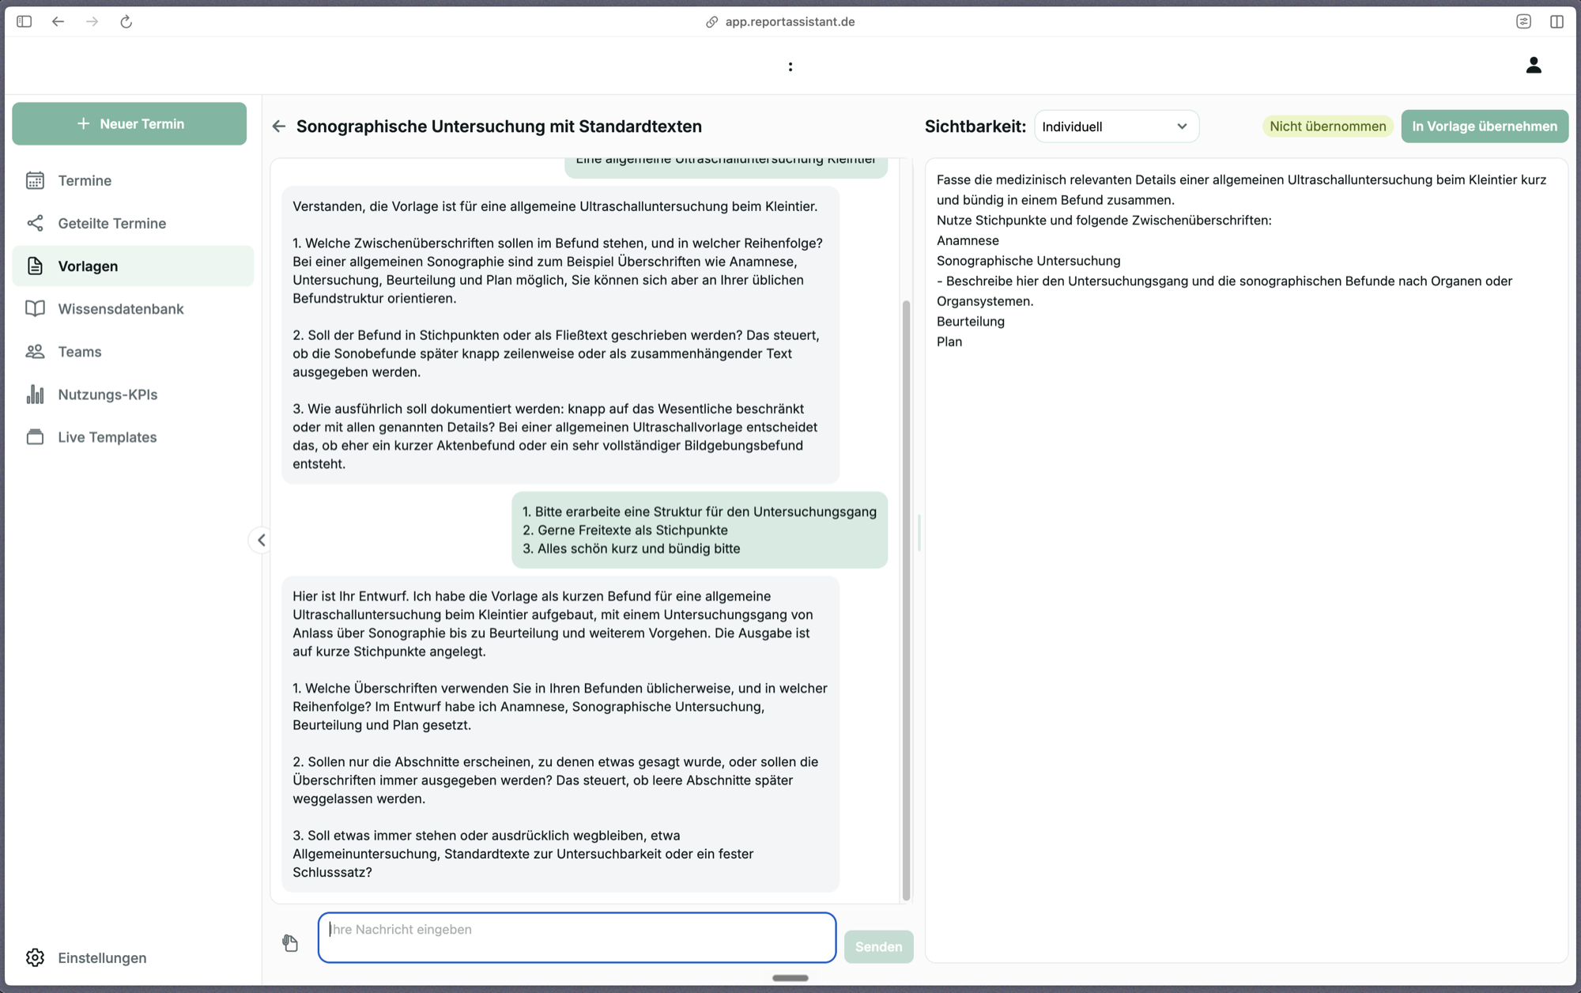Click the user message about Struktur für den Untersuchungsgang

click(700, 530)
